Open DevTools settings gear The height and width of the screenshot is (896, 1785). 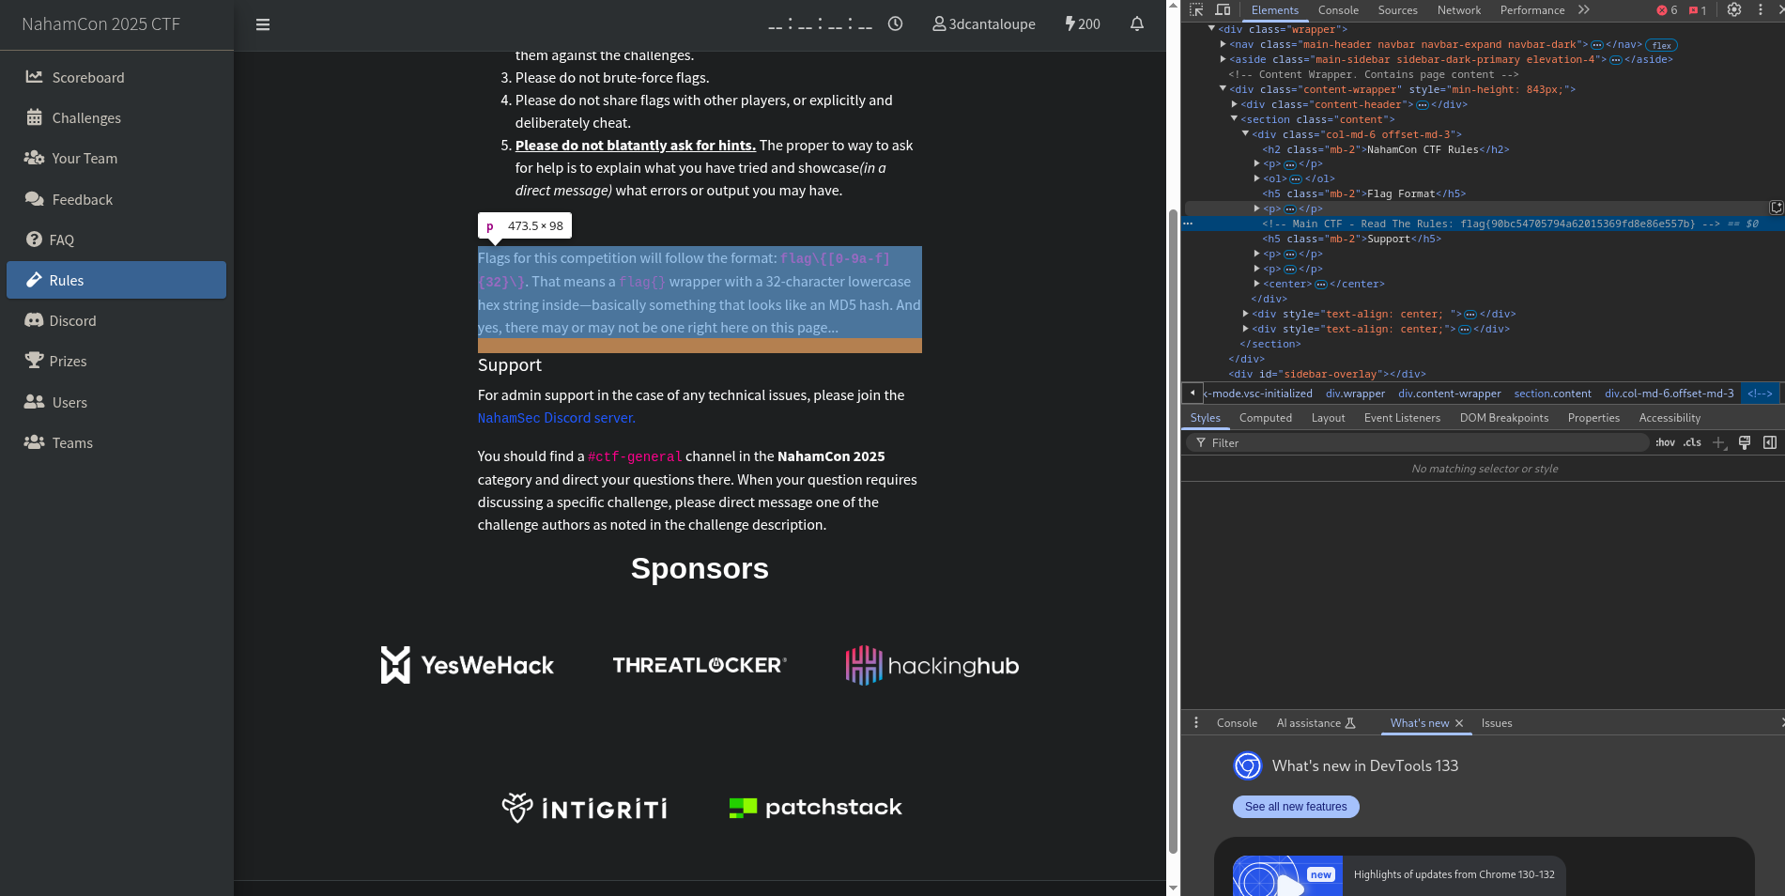click(1733, 10)
